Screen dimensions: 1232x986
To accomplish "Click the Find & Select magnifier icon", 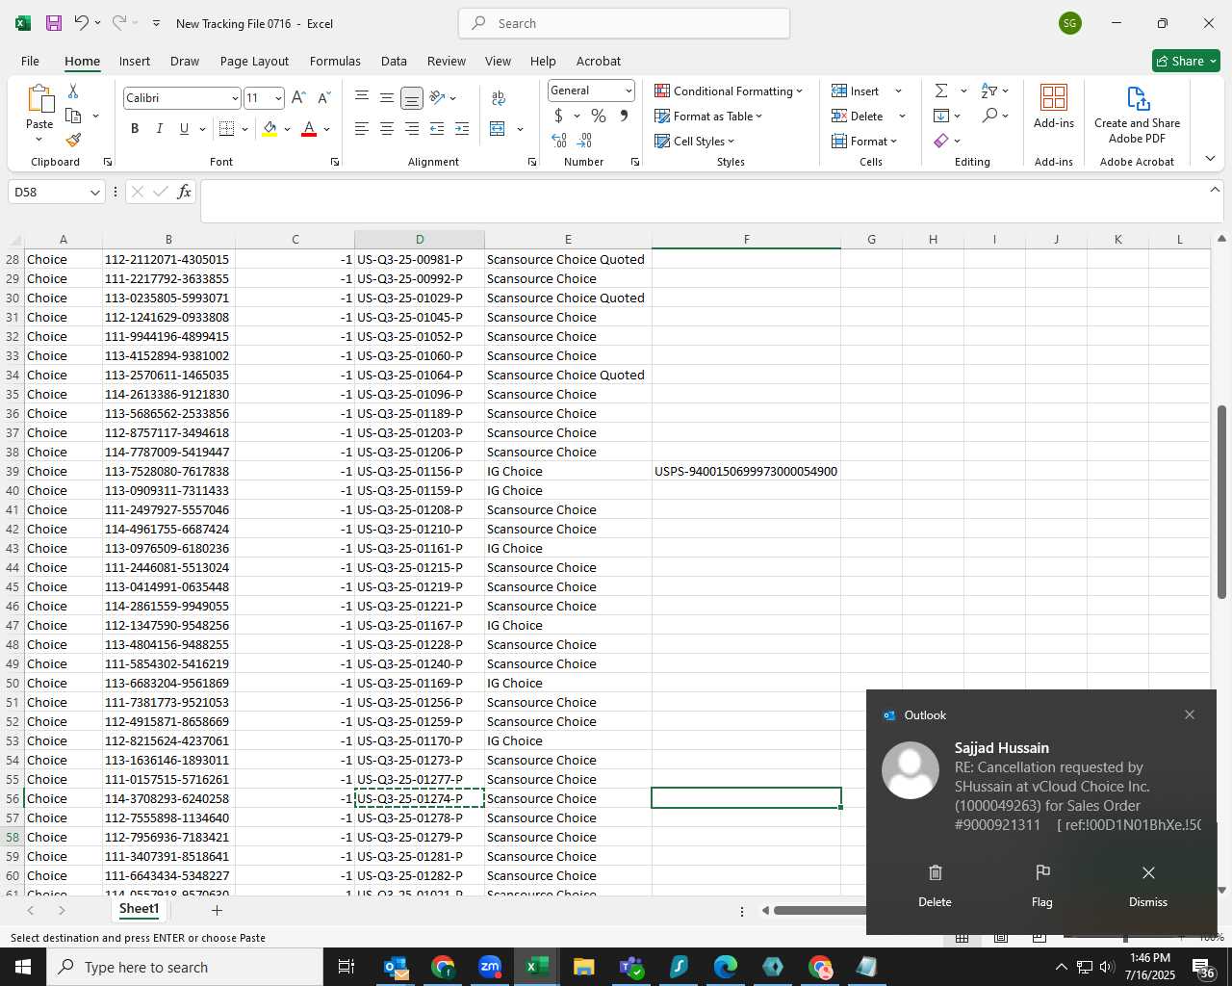I will pos(989,116).
